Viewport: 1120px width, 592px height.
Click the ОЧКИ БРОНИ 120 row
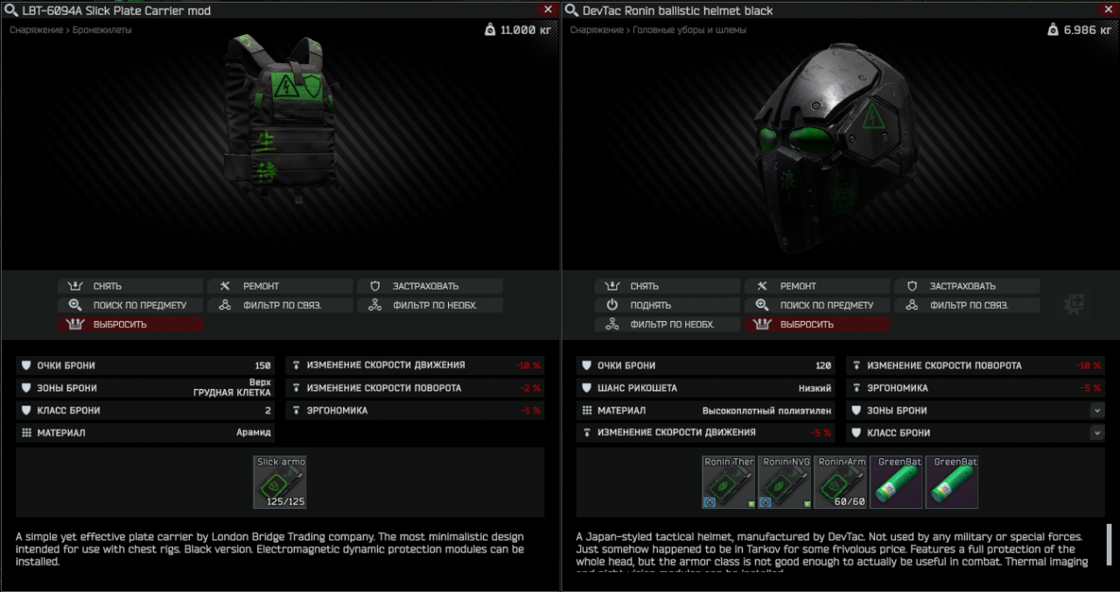(x=706, y=366)
